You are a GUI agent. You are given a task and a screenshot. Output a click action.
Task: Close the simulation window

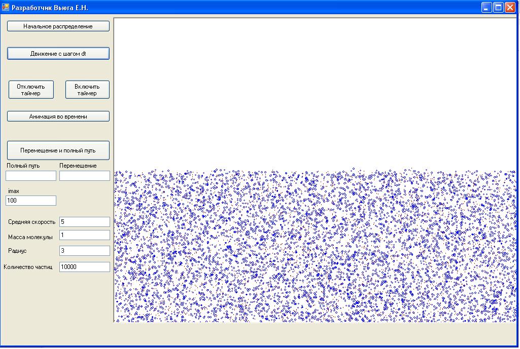509,8
